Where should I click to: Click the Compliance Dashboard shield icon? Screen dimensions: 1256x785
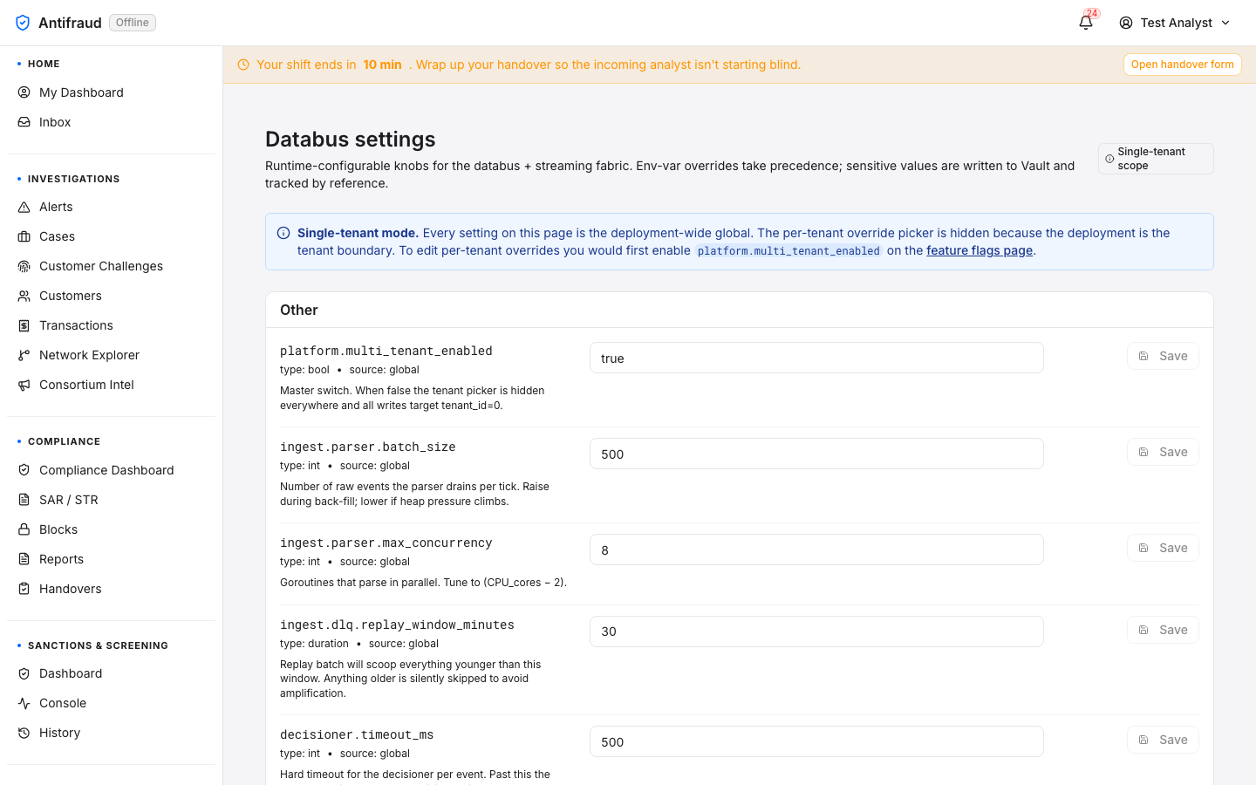pyautogui.click(x=24, y=470)
